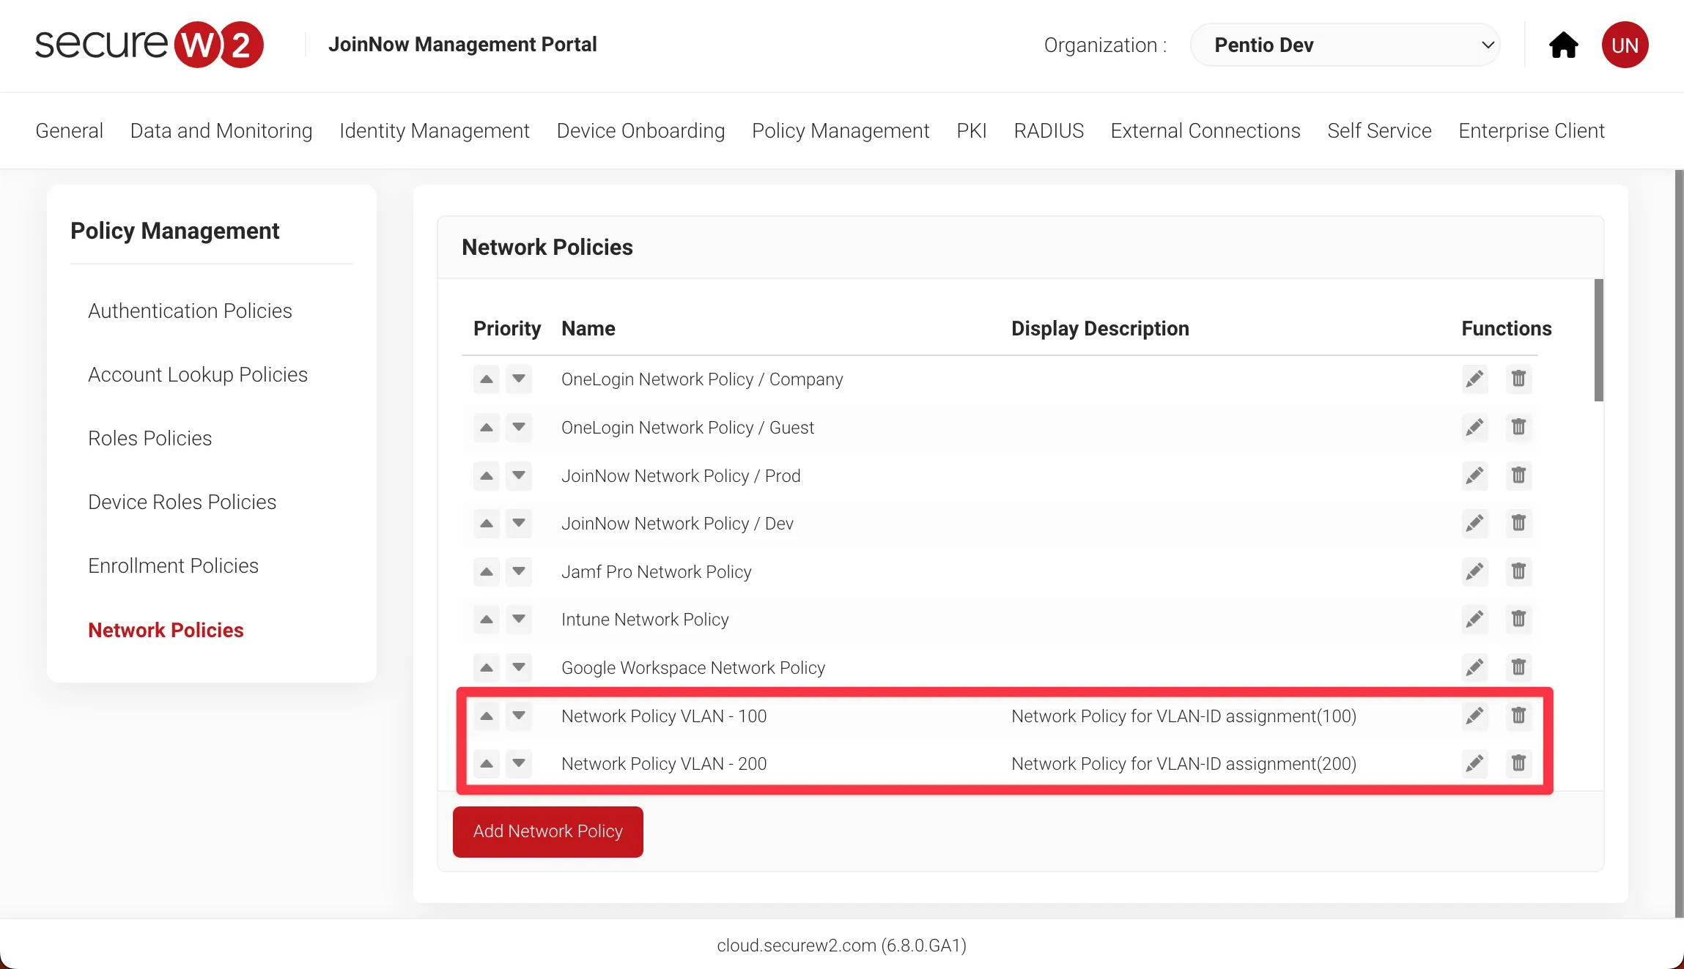Open the Device Onboarding menu
Viewport: 1684px width, 969px height.
[640, 130]
